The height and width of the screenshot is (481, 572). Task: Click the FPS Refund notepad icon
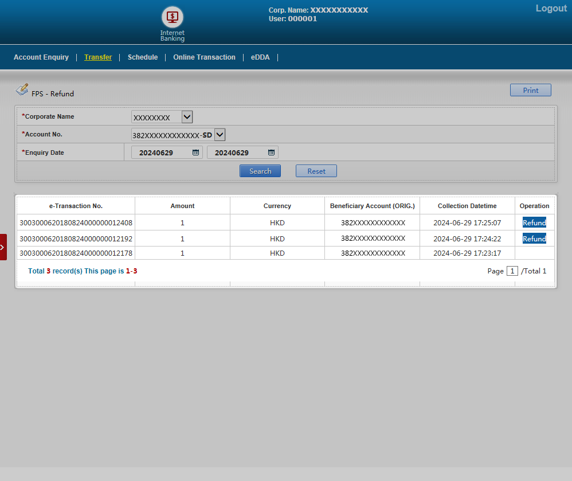[22, 89]
